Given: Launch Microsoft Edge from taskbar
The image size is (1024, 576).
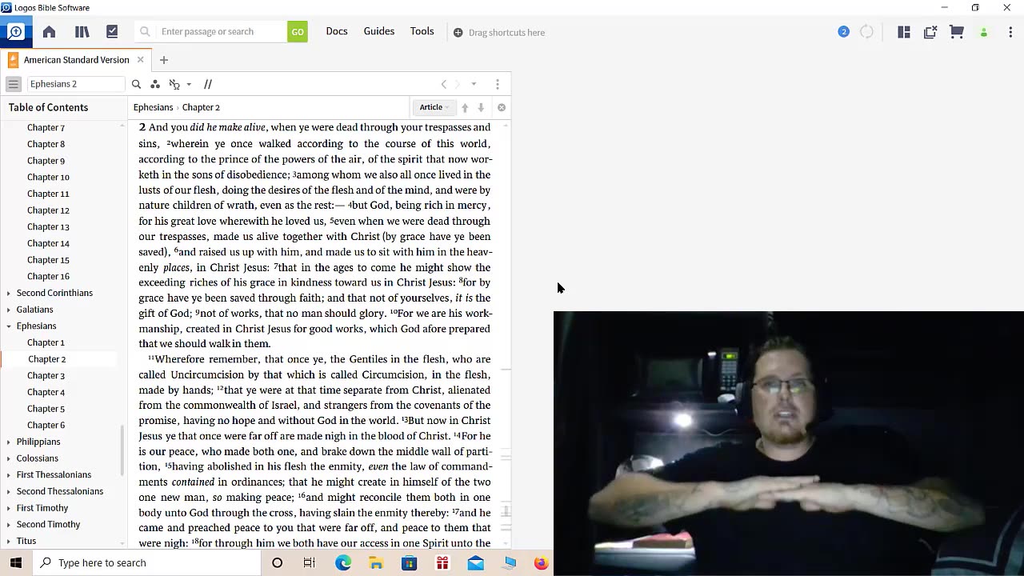Looking at the screenshot, I should (343, 562).
